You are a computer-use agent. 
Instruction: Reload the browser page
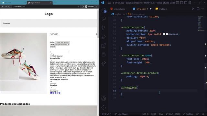click(9, 6)
